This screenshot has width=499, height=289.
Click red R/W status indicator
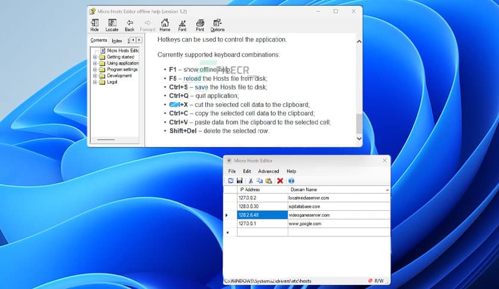click(x=370, y=281)
